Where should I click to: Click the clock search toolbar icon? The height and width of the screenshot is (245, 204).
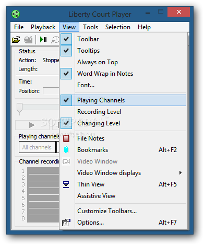[x=55, y=40]
